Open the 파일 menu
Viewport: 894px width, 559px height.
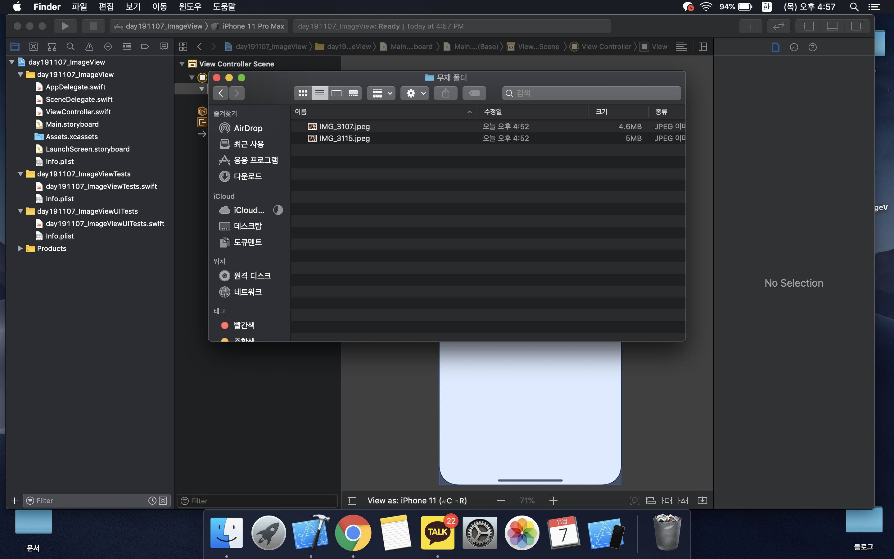(x=79, y=7)
